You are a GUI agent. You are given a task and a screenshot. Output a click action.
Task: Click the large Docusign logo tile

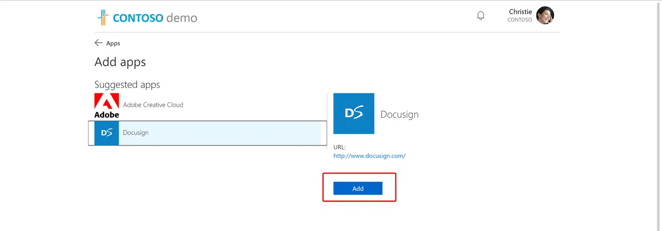(354, 113)
